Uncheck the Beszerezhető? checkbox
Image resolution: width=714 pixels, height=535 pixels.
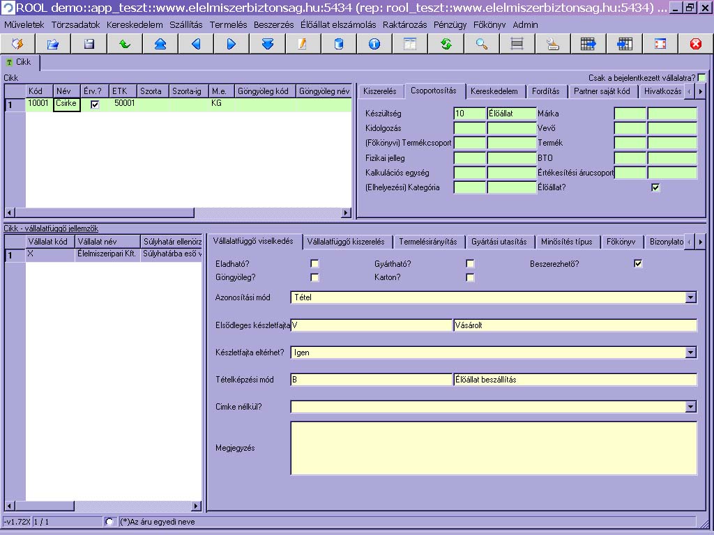tap(637, 263)
